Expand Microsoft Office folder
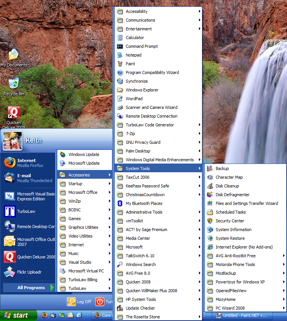The height and width of the screenshot is (321, 287). [85, 192]
